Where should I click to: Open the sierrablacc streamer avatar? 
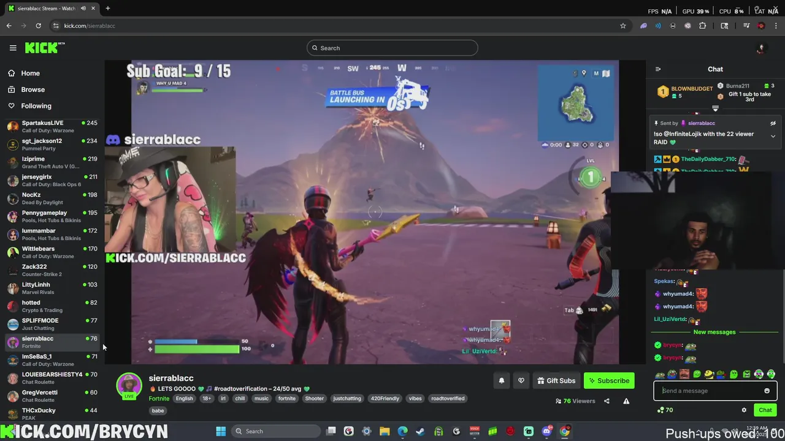click(129, 386)
